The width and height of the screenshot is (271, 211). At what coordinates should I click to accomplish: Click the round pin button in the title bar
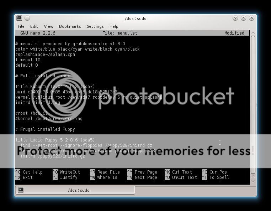click(x=27, y=18)
